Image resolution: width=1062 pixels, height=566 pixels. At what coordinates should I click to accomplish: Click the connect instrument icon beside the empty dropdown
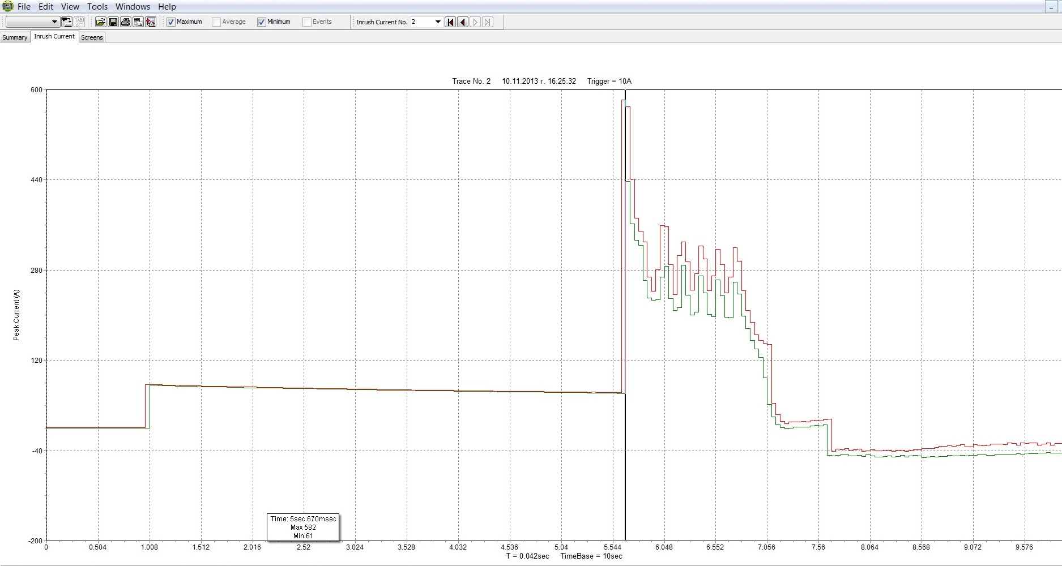(67, 22)
